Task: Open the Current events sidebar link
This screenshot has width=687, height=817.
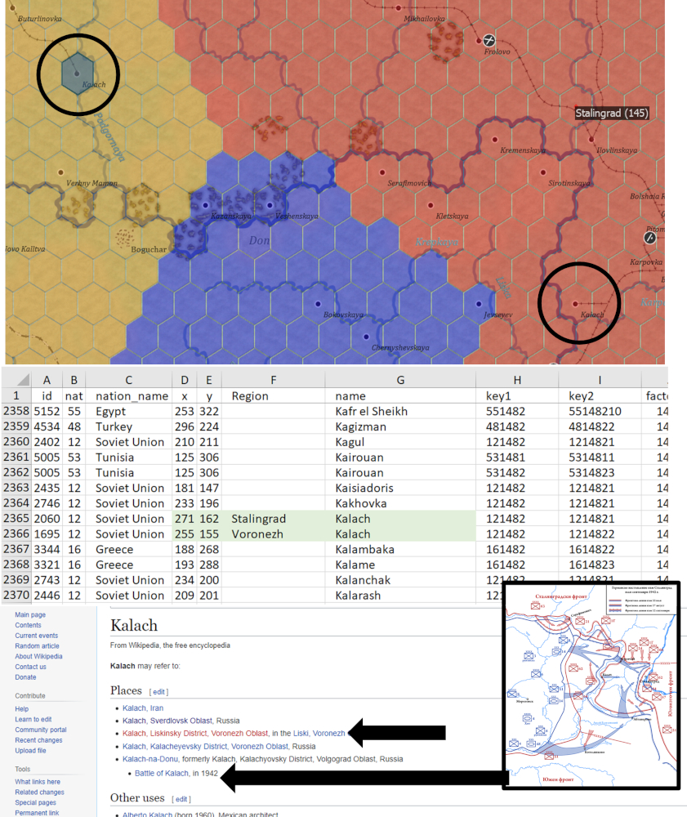Action: 37,636
